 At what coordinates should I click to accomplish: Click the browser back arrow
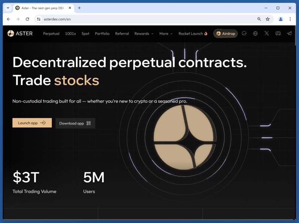coord(9,19)
